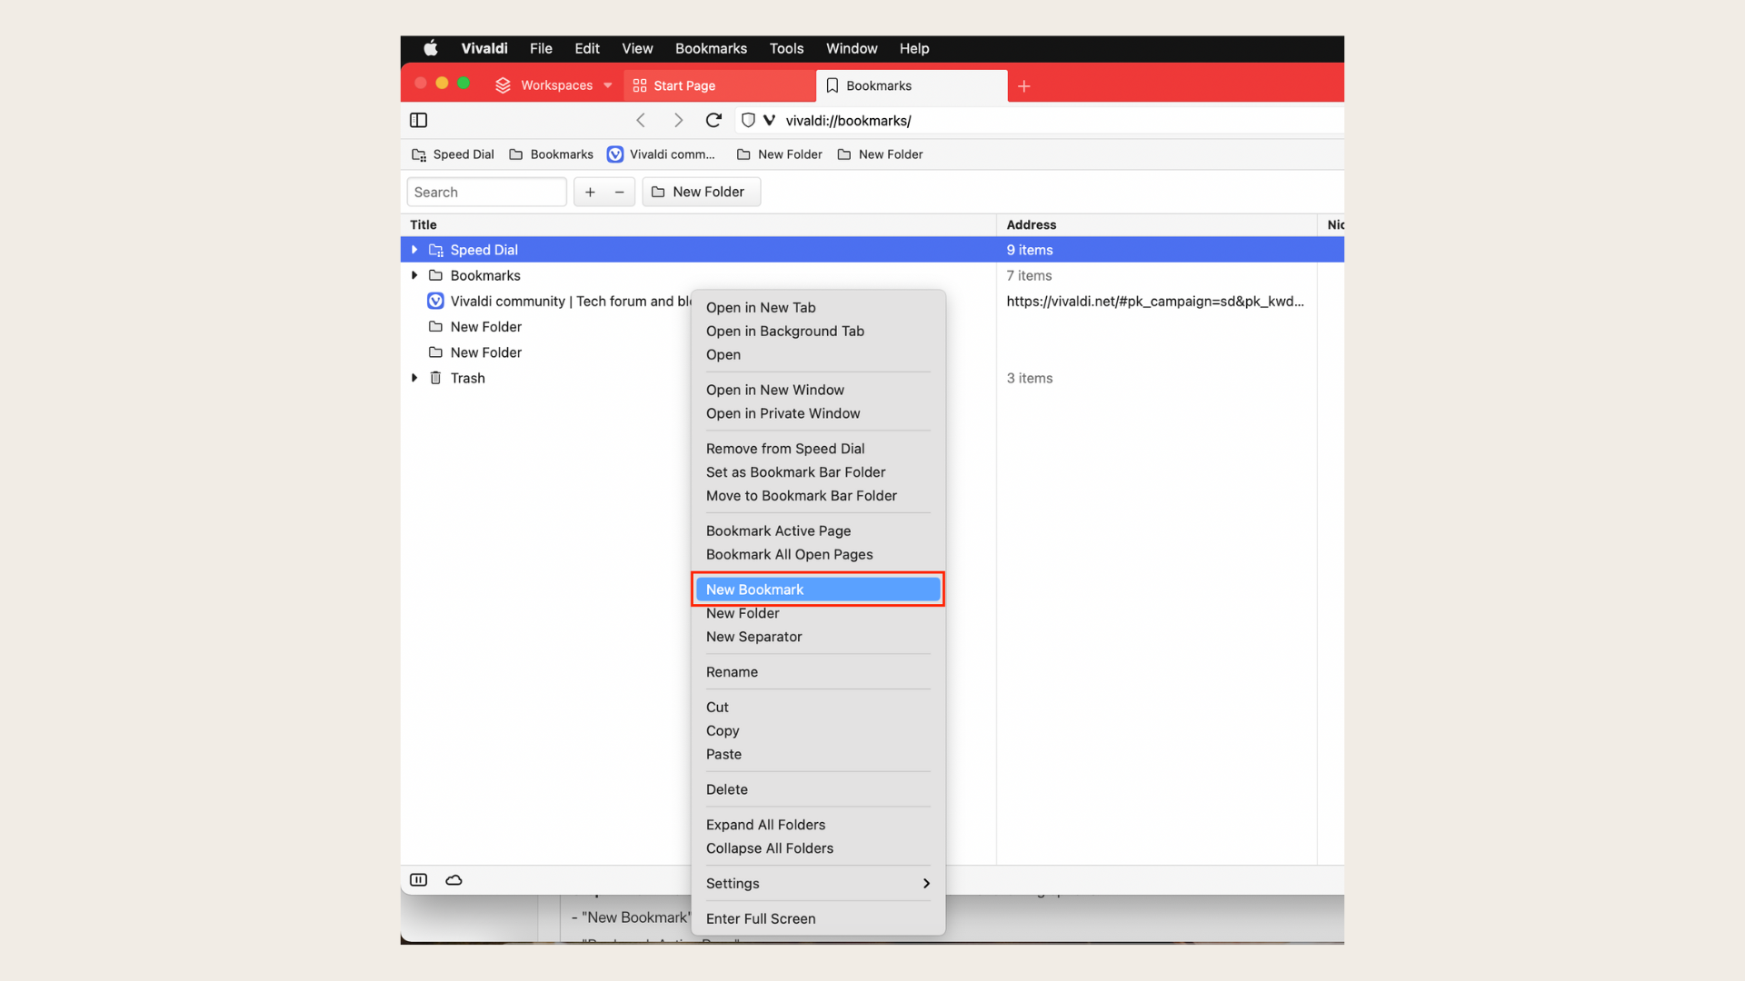Open Speed Dial from the bookmarks bar
This screenshot has width=1745, height=981.
453,154
